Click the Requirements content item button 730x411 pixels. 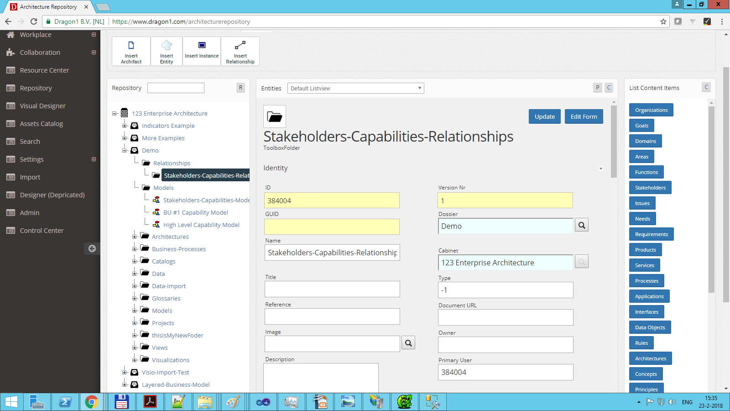(x=651, y=234)
